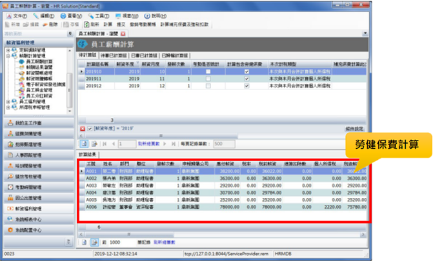The width and height of the screenshot is (433, 261).
Task: Open 考勤時間管理 in the sidebar
Action: 29,187
